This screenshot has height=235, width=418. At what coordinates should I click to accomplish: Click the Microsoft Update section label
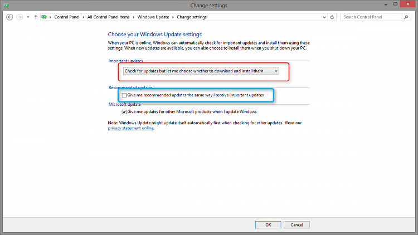coord(124,105)
